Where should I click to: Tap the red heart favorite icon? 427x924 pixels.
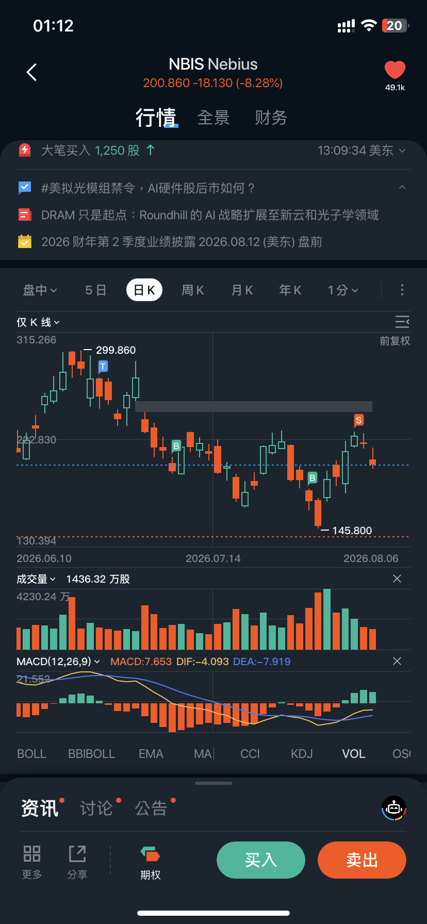pyautogui.click(x=395, y=70)
